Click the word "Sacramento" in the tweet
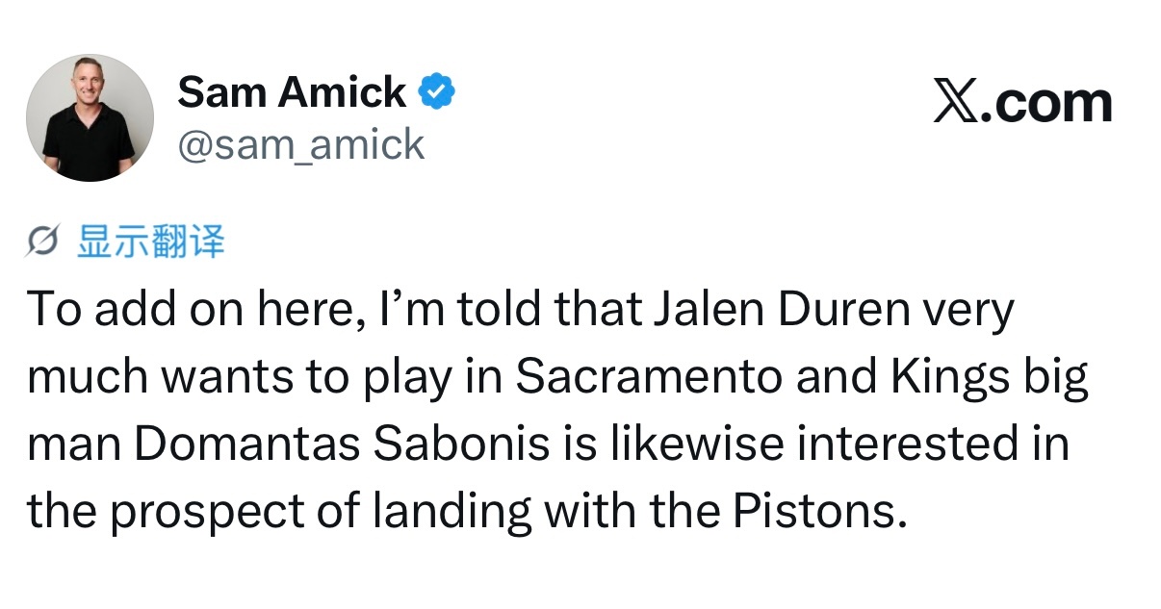1161x609 pixels. pyautogui.click(x=649, y=378)
